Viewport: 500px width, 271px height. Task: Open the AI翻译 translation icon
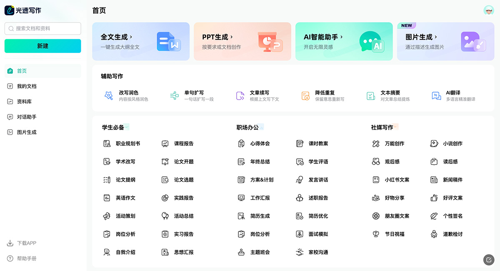(x=436, y=96)
